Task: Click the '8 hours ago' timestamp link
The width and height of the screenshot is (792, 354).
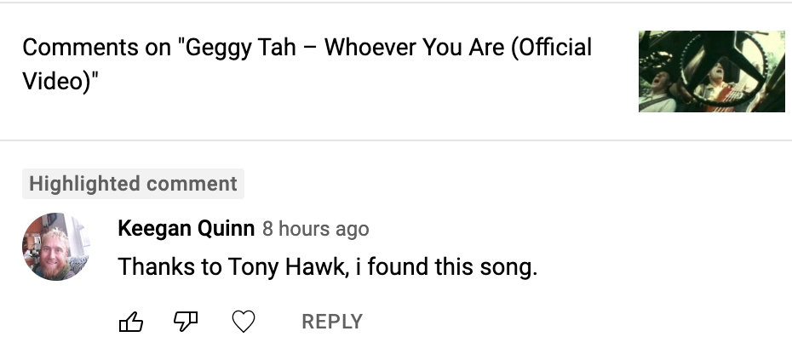Action: [316, 229]
